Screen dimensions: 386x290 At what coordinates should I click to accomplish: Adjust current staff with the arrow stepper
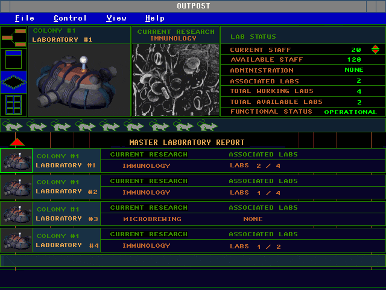pos(375,50)
